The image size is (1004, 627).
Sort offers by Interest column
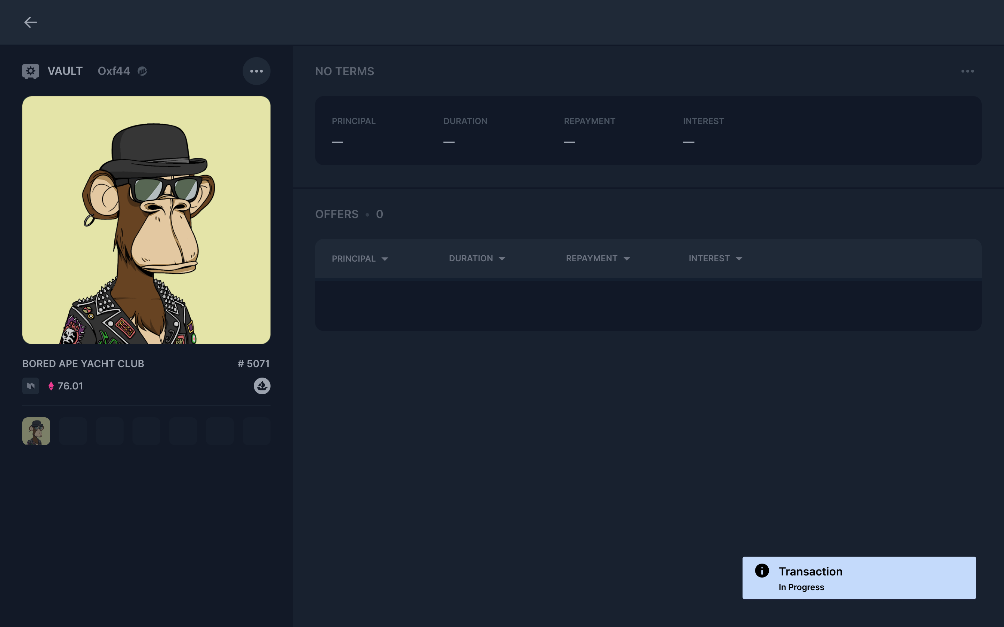[x=715, y=258]
